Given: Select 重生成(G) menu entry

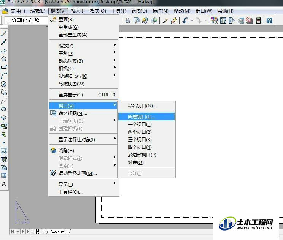Looking at the screenshot, I should coord(84,27).
